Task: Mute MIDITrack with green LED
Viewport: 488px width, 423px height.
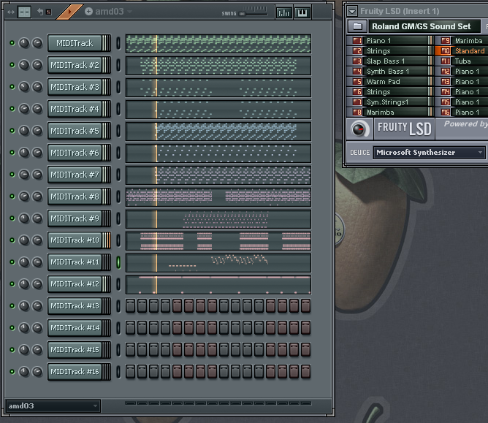Action: click(12, 43)
